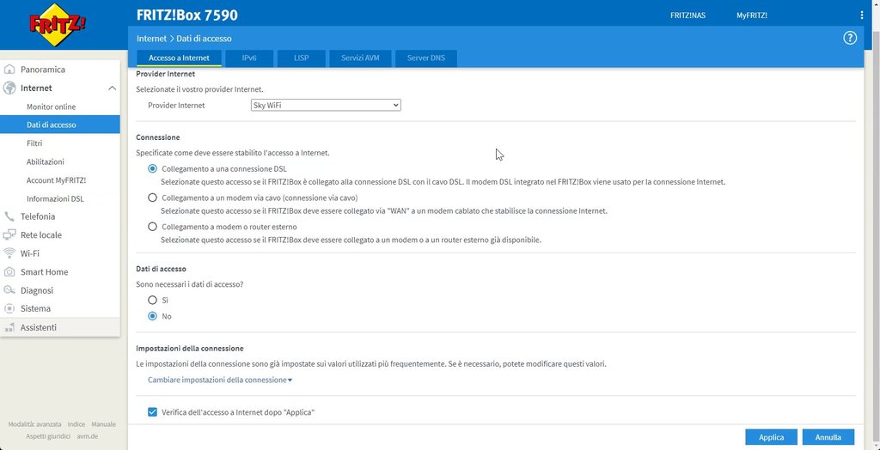Collapse the Internet sidebar section chevron

[112, 88]
